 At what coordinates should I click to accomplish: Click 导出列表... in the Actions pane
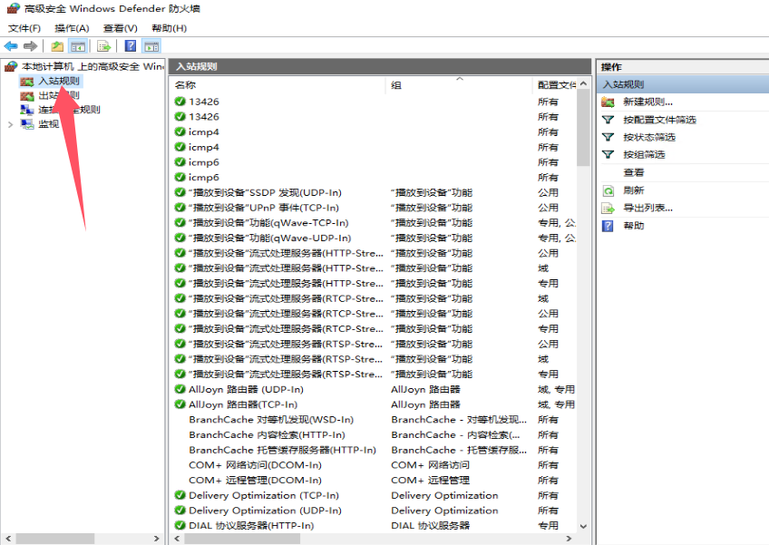pyautogui.click(x=647, y=208)
